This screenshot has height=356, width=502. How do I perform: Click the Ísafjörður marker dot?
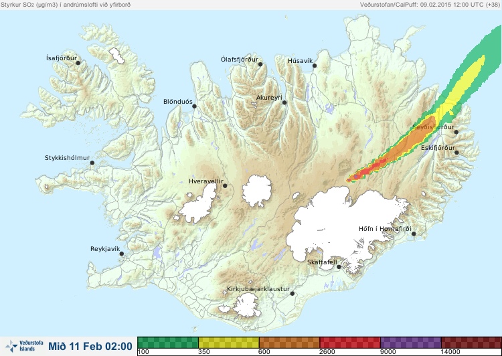tap(78, 63)
